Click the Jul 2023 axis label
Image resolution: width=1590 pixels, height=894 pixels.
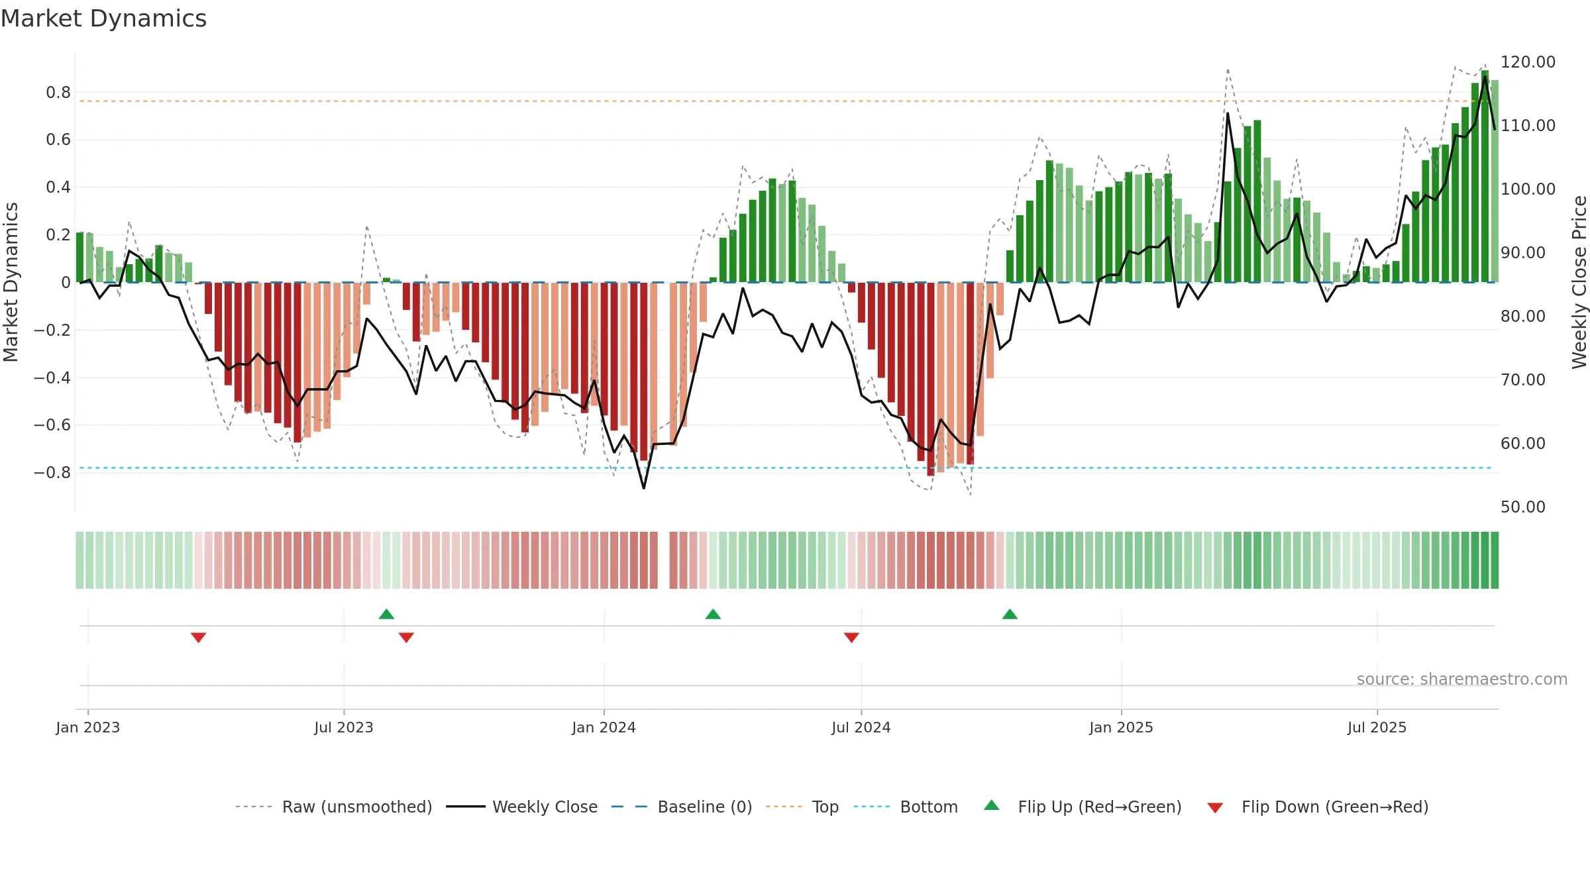pos(344,727)
